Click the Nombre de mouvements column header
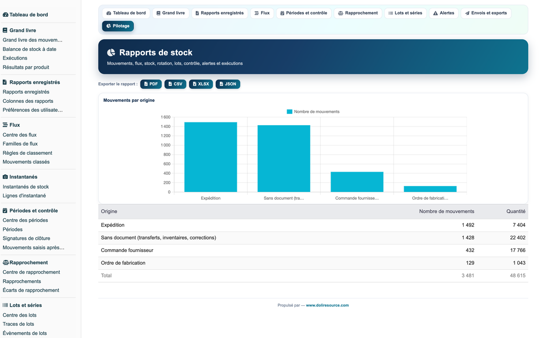Screen dimensions: 546x338 coord(447,212)
